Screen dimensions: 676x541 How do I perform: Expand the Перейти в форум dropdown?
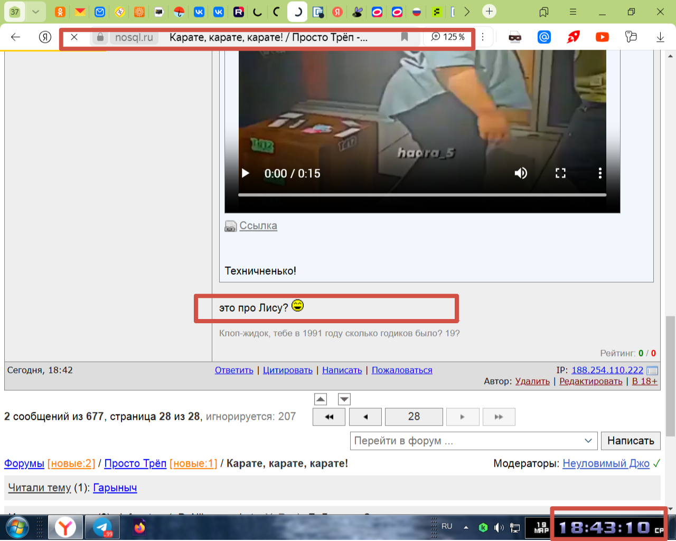(x=588, y=441)
